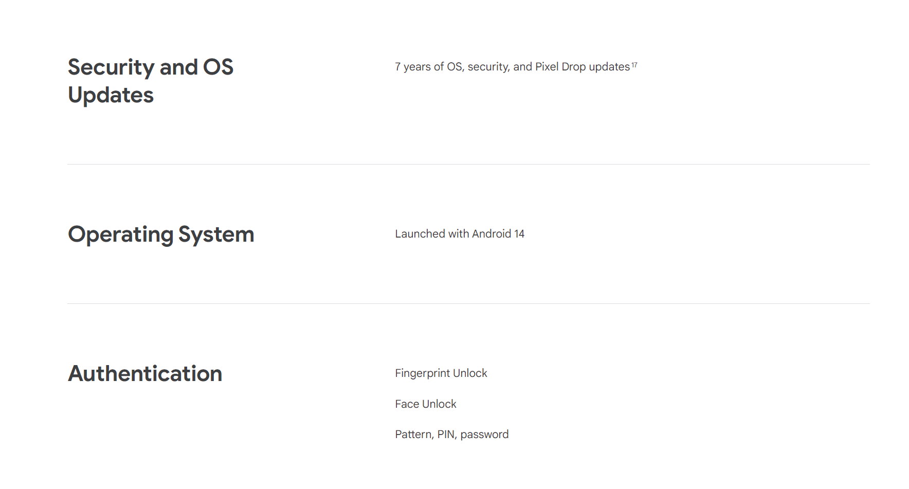This screenshot has height=489, width=909.
Task: Click the divider line above Authentication section
Action: click(x=468, y=304)
